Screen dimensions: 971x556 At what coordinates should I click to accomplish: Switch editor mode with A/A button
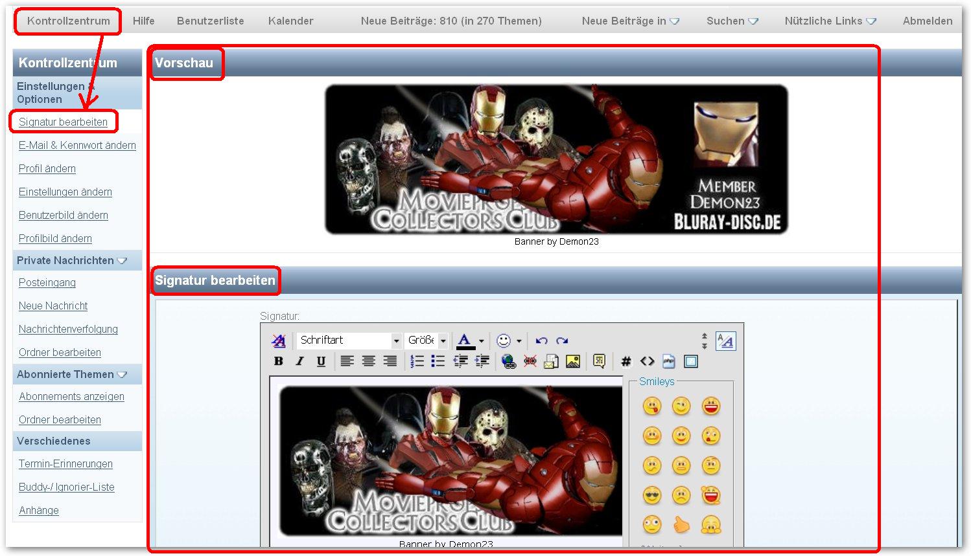(725, 340)
